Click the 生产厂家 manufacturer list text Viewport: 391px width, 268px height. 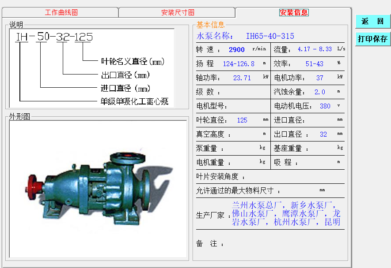click(286, 213)
